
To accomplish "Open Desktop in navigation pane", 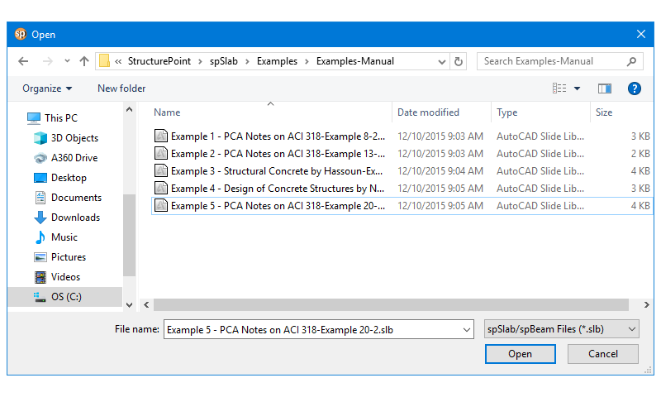I will 59,178.
